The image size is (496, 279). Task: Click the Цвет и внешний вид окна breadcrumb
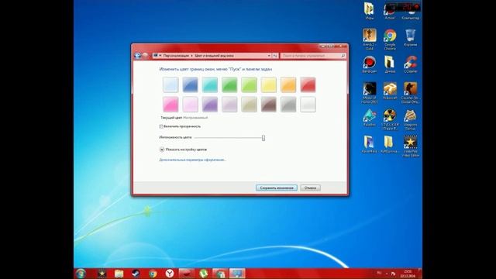pos(214,56)
